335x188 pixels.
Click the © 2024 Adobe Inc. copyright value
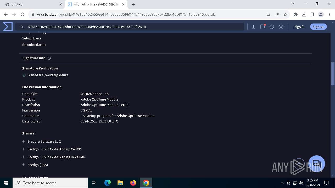95,94
